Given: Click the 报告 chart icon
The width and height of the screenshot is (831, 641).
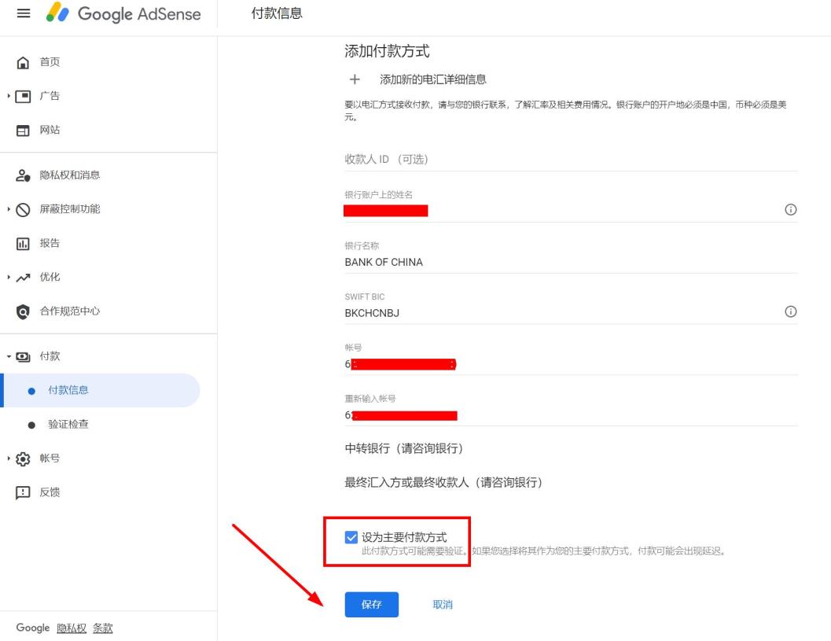Looking at the screenshot, I should click(23, 244).
